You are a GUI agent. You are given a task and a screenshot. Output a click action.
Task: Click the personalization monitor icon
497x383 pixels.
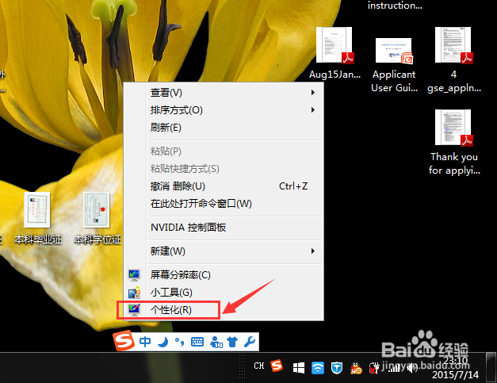tap(134, 310)
